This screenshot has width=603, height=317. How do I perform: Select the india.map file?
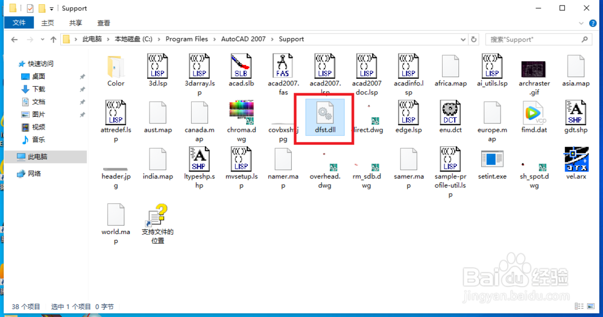[x=157, y=164]
